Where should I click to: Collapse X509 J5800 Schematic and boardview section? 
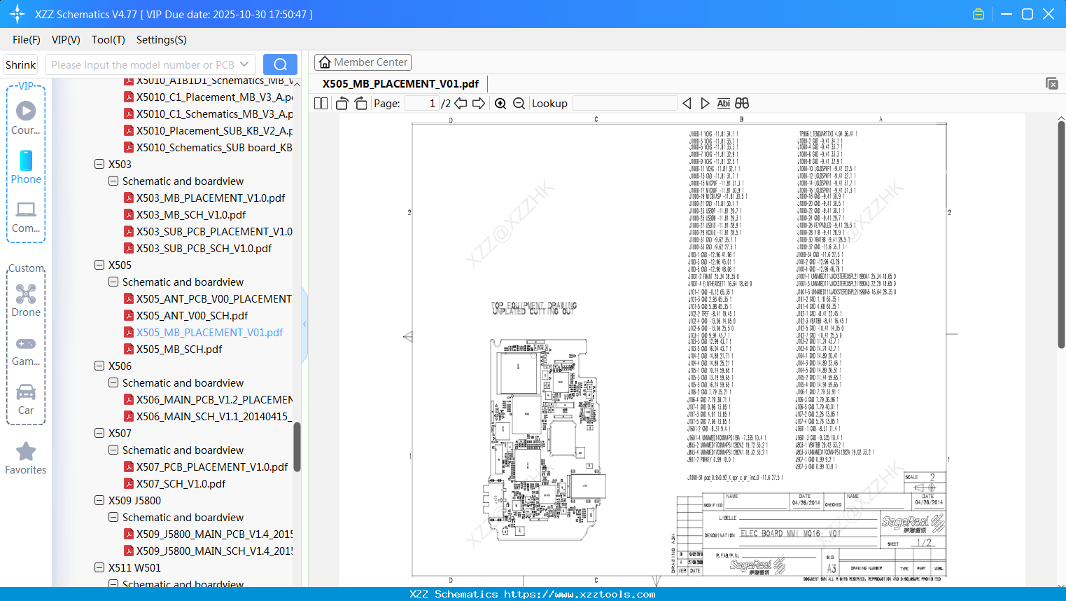(x=113, y=517)
